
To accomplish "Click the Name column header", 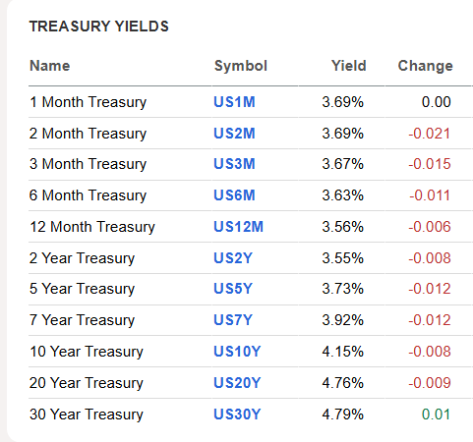I will click(x=50, y=66).
